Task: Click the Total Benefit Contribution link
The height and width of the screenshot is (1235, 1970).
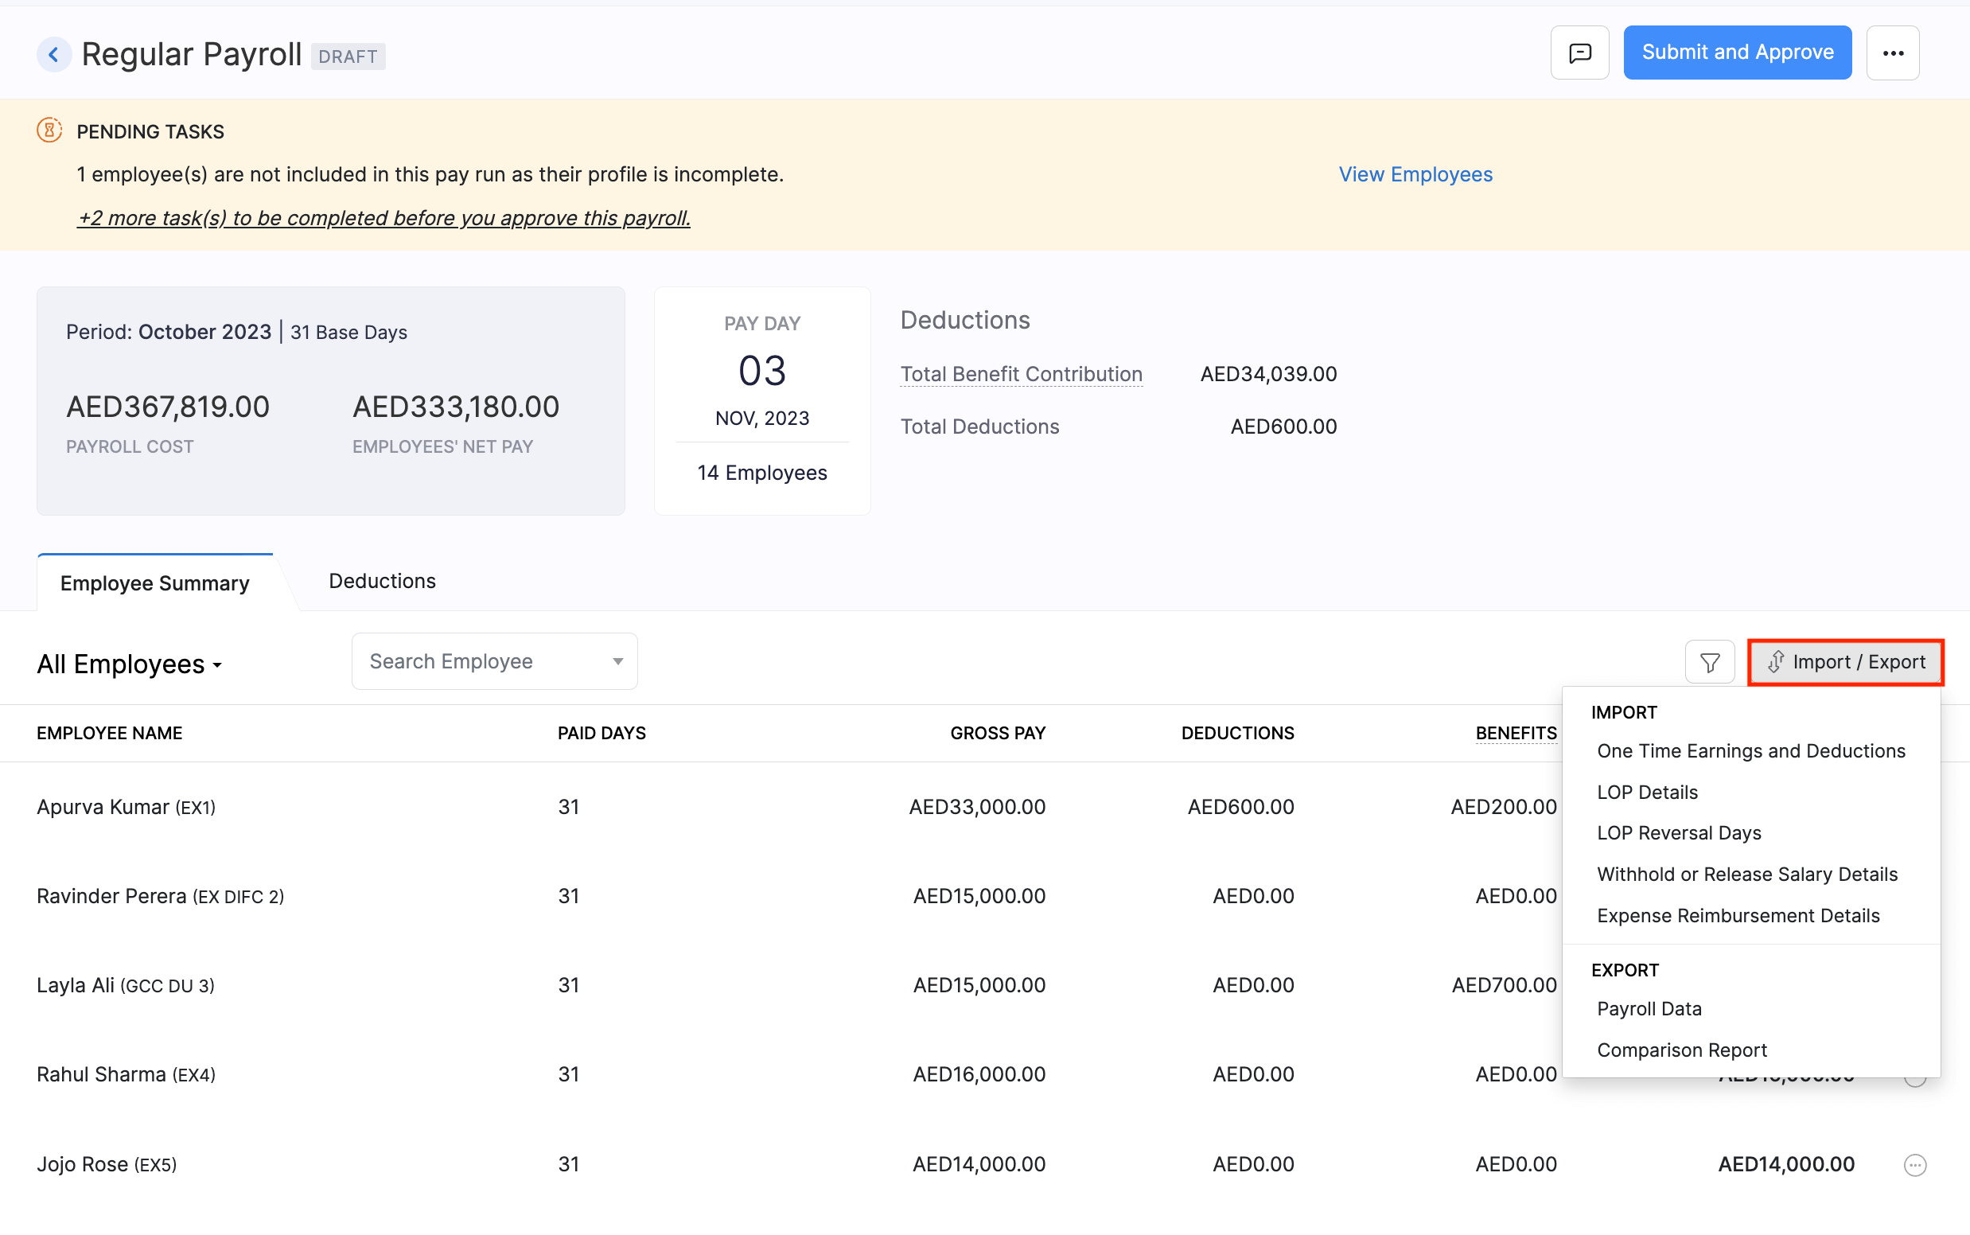Action: [x=1020, y=373]
